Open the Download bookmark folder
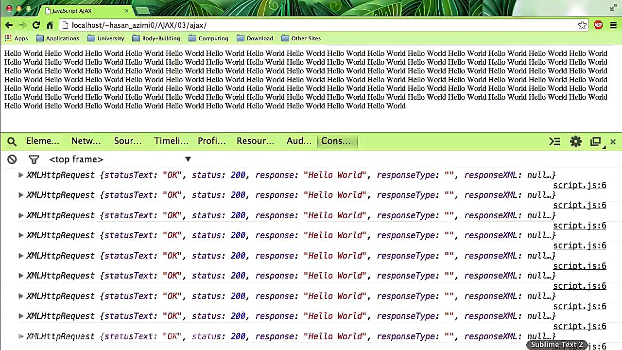 [255, 38]
